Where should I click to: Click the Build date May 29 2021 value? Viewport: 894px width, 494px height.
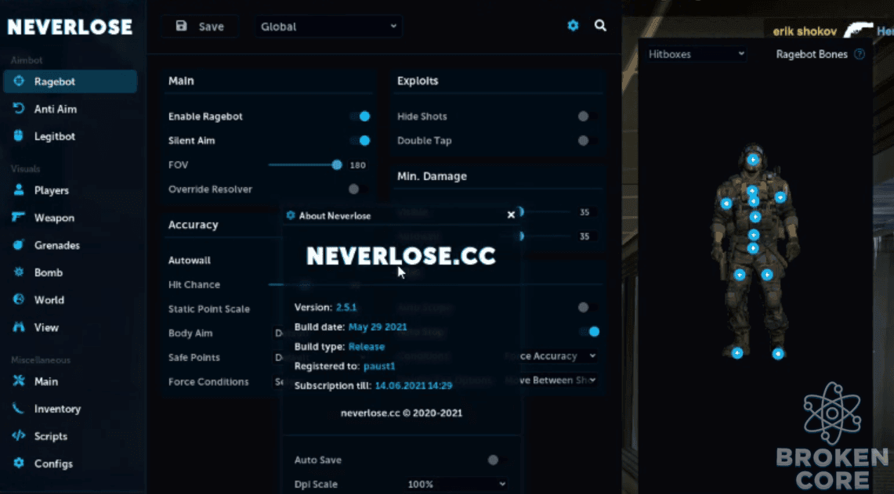click(378, 326)
